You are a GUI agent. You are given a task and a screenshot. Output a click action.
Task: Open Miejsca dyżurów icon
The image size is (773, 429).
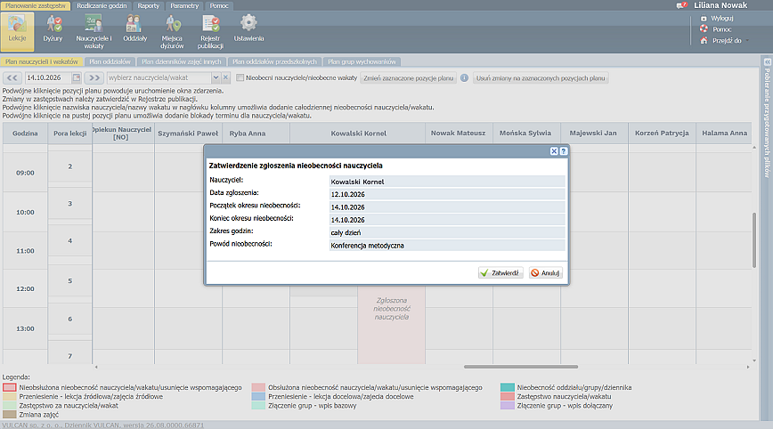coord(172,32)
